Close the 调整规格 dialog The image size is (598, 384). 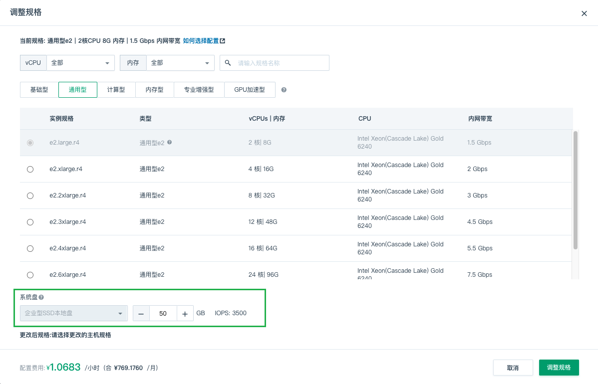tap(584, 14)
